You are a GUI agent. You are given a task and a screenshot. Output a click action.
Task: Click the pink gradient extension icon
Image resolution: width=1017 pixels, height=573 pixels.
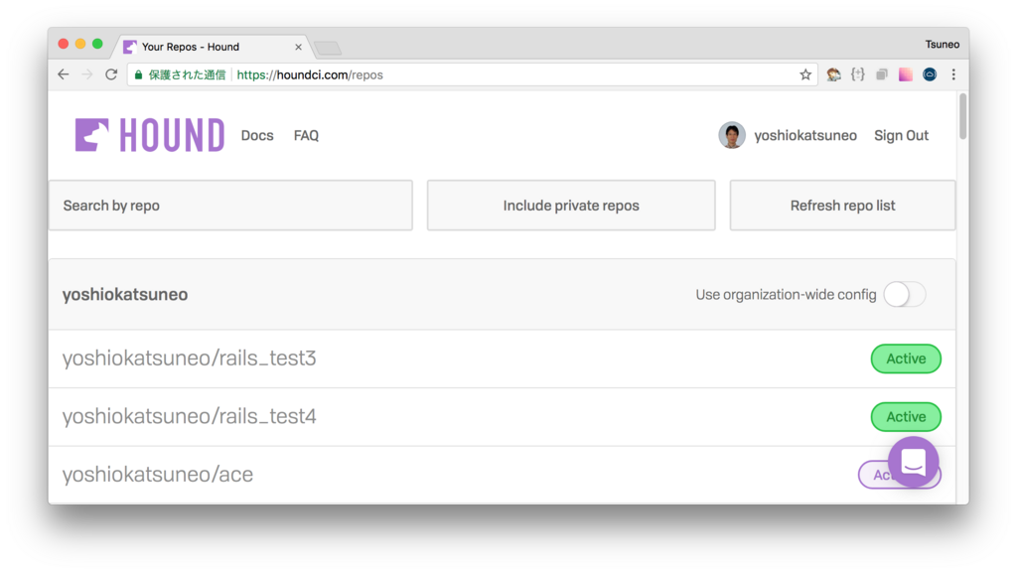pyautogui.click(x=906, y=74)
